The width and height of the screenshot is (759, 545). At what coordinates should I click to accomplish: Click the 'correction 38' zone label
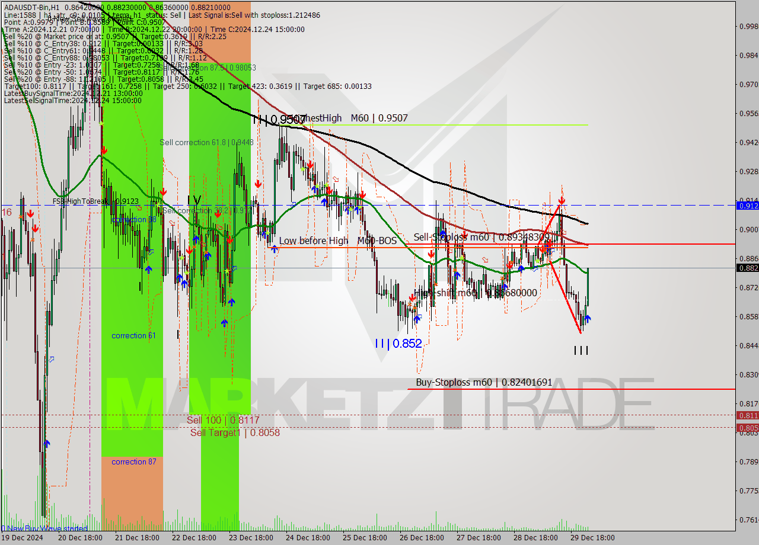(x=134, y=220)
